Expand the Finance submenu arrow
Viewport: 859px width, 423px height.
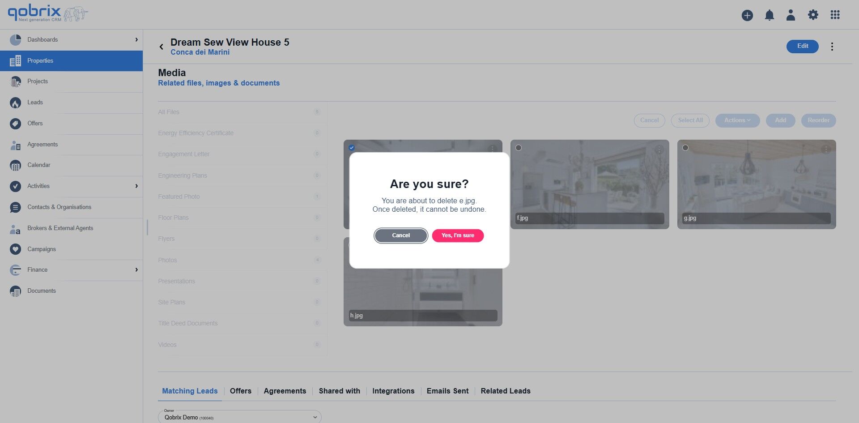[x=136, y=270]
